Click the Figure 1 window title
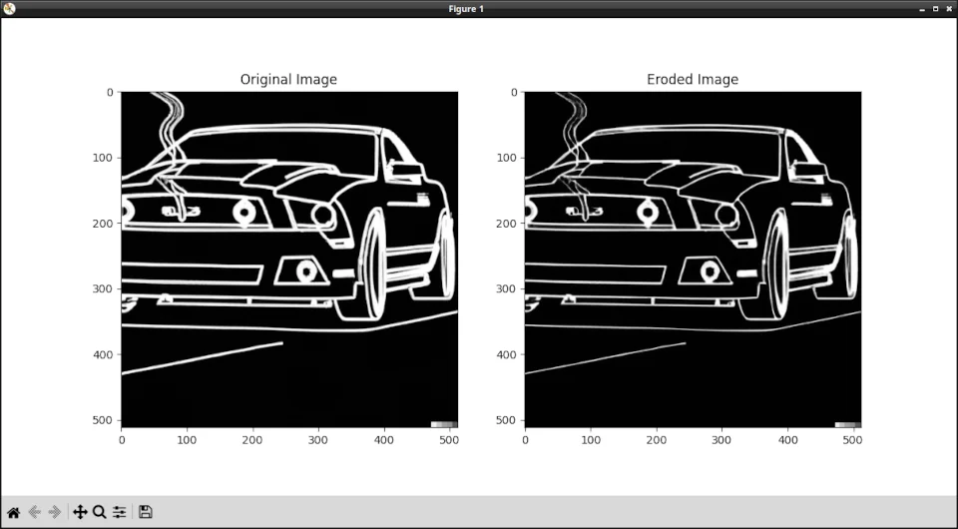This screenshot has width=958, height=529. tap(466, 9)
